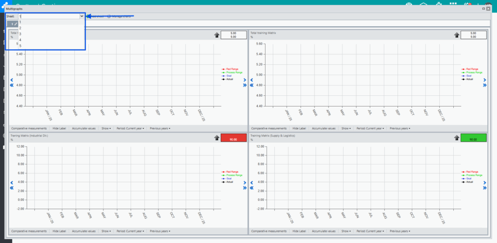Toggle Accumulate values on Industrial Dir. chart
497x243 pixels.
(x=83, y=231)
